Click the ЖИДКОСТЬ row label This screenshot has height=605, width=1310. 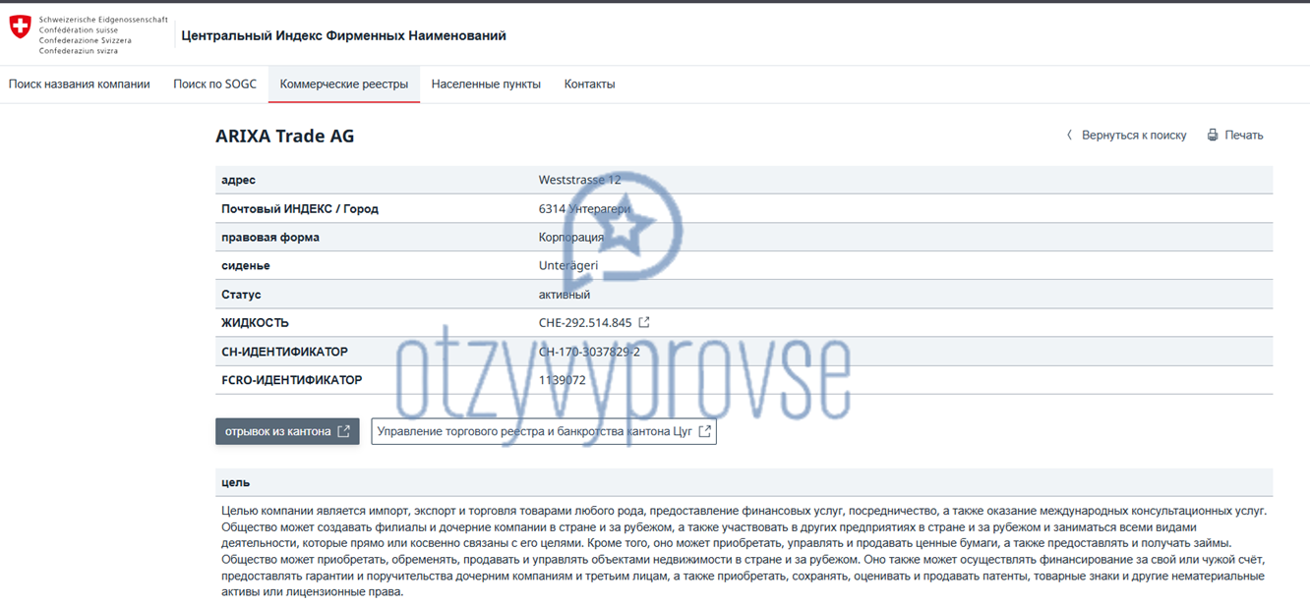[256, 322]
